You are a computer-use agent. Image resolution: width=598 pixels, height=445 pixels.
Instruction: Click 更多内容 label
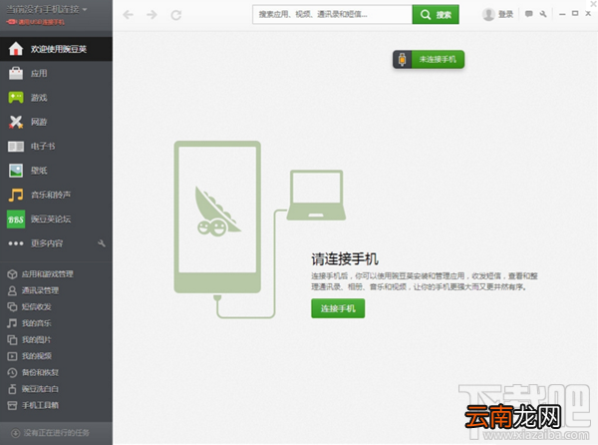click(x=47, y=243)
